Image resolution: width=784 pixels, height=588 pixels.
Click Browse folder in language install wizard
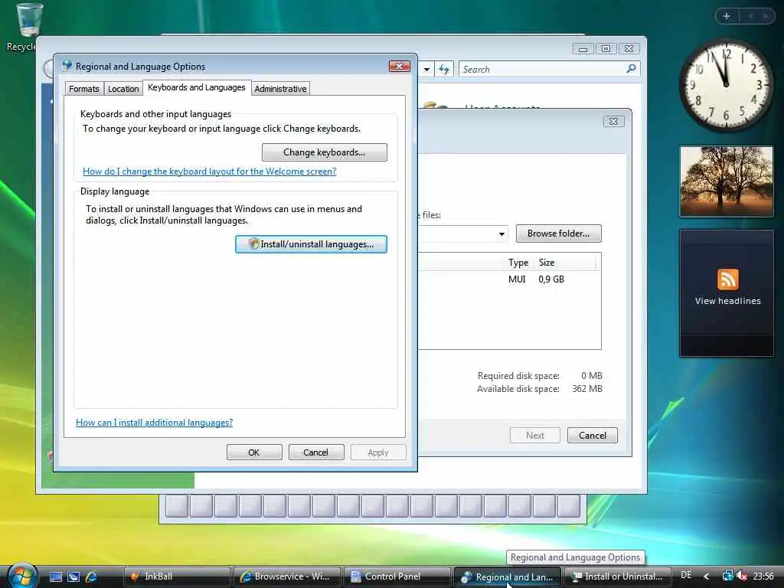click(558, 234)
